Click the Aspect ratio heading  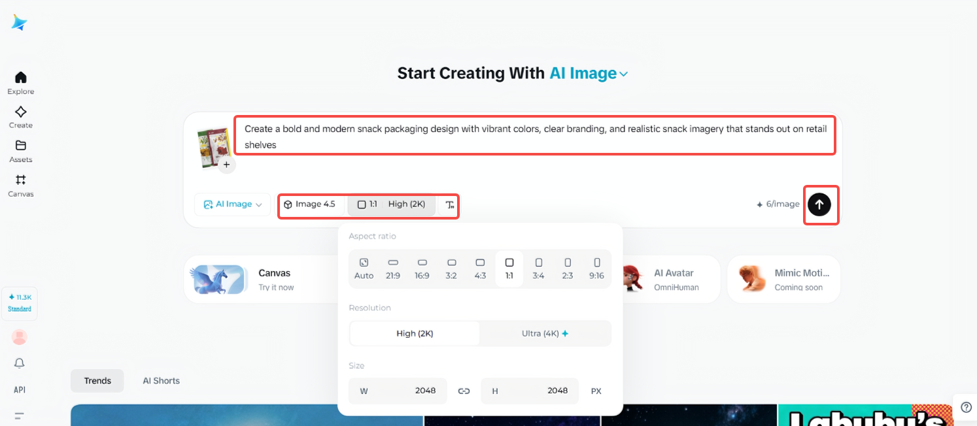pyautogui.click(x=372, y=236)
